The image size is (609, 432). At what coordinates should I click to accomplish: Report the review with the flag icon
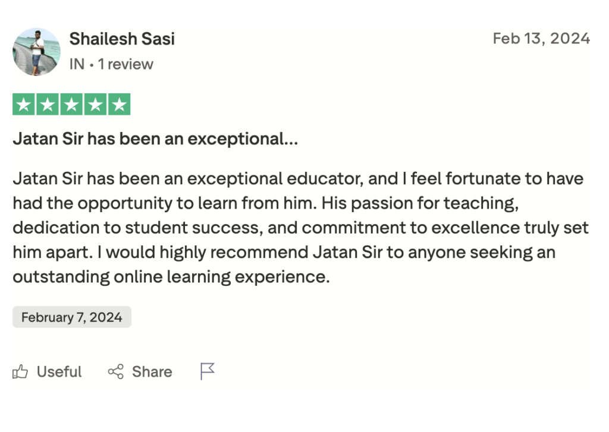(207, 371)
